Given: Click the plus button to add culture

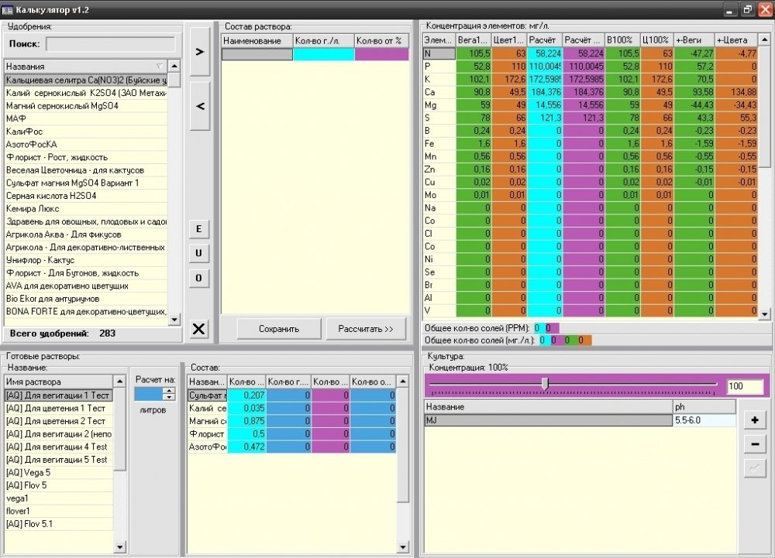Looking at the screenshot, I should coord(755,420).
